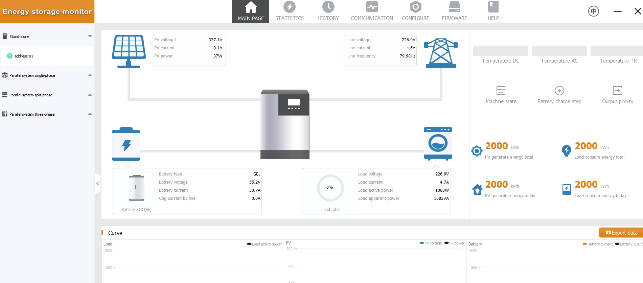The image size is (643, 283).
Task: Switch language with the 中 icon
Action: (x=593, y=11)
